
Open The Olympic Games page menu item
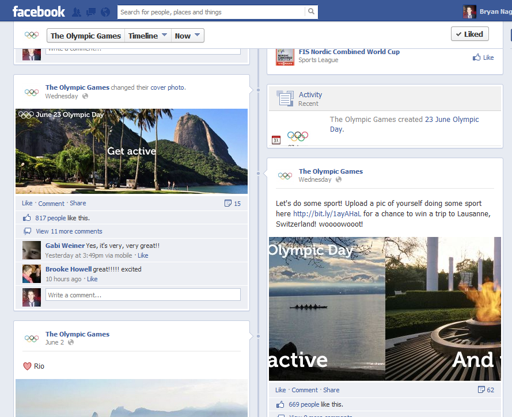tap(85, 36)
